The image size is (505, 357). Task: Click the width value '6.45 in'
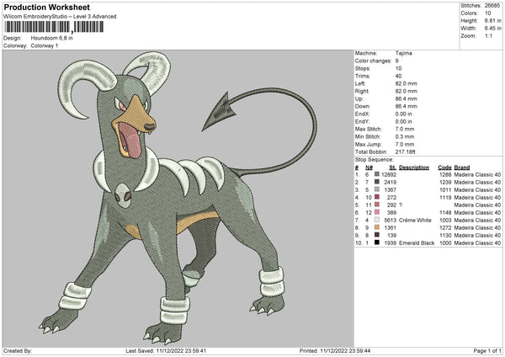[492, 29]
